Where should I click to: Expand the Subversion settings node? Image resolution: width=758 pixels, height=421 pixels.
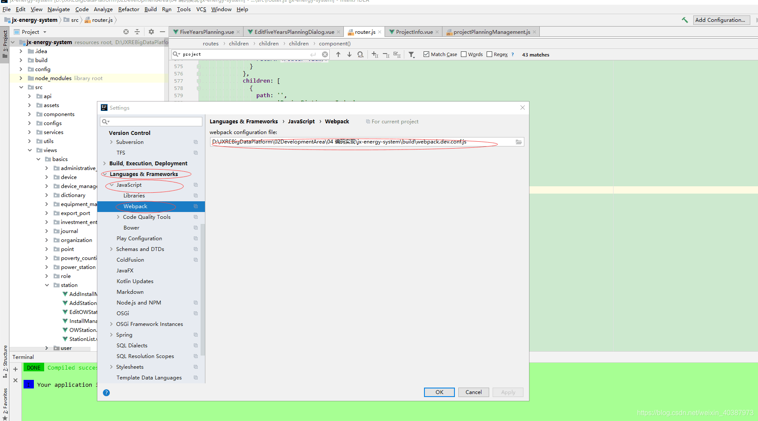coord(111,142)
